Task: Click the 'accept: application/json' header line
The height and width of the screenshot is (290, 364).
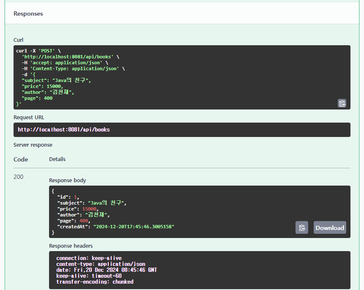Action: point(65,63)
